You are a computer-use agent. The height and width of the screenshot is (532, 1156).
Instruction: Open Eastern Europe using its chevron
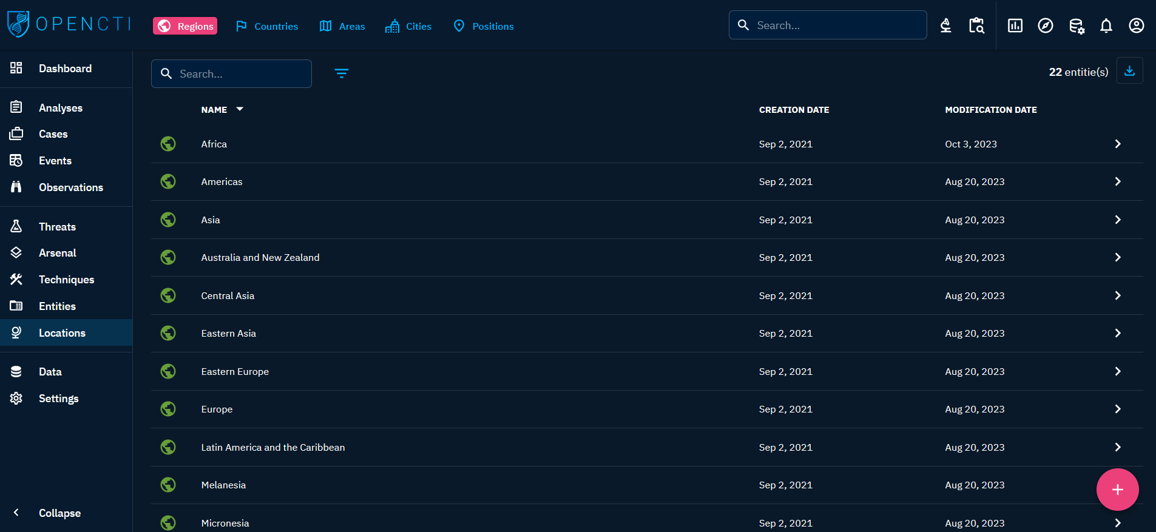[1117, 371]
